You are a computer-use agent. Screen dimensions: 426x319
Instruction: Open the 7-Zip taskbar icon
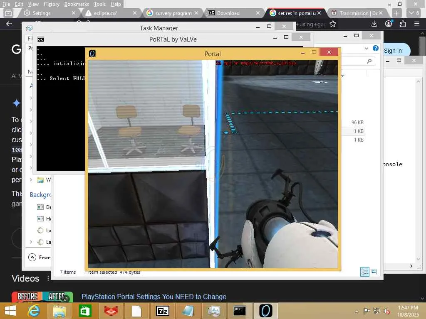tap(163, 311)
